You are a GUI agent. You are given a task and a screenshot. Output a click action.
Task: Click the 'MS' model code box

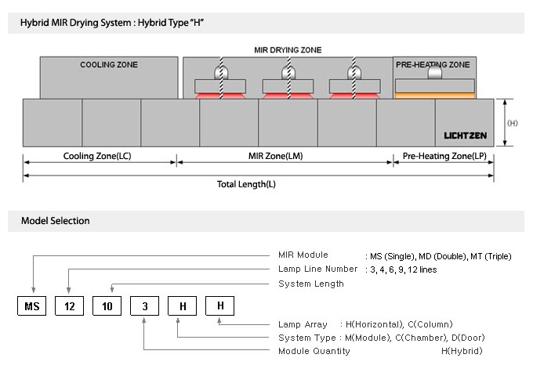(x=32, y=306)
